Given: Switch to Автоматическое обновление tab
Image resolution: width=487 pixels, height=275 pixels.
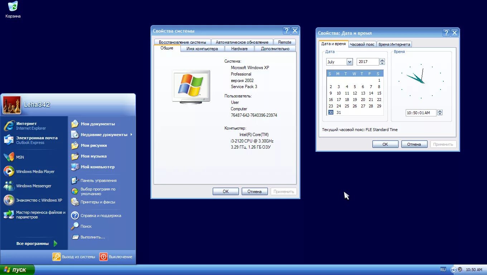Looking at the screenshot, I should pyautogui.click(x=242, y=42).
